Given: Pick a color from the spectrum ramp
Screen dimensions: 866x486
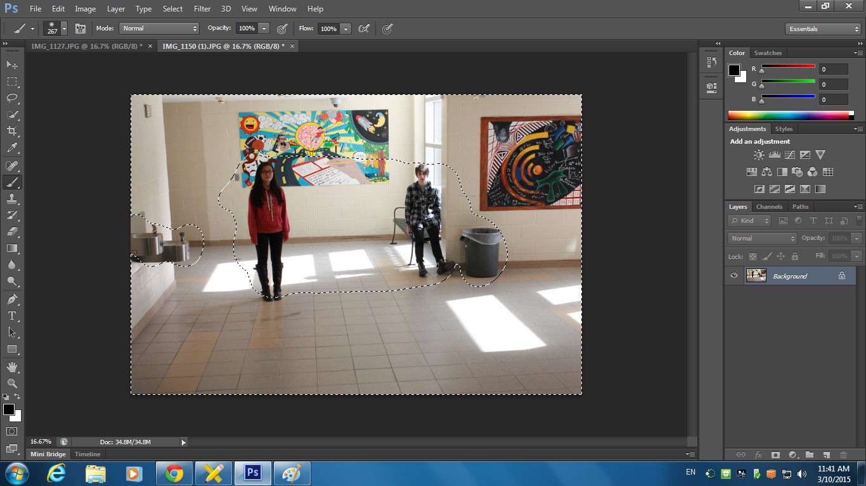Looking at the screenshot, I should coord(791,115).
